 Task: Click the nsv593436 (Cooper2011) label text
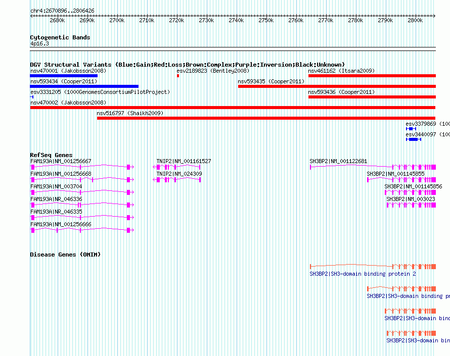pyautogui.click(x=341, y=92)
